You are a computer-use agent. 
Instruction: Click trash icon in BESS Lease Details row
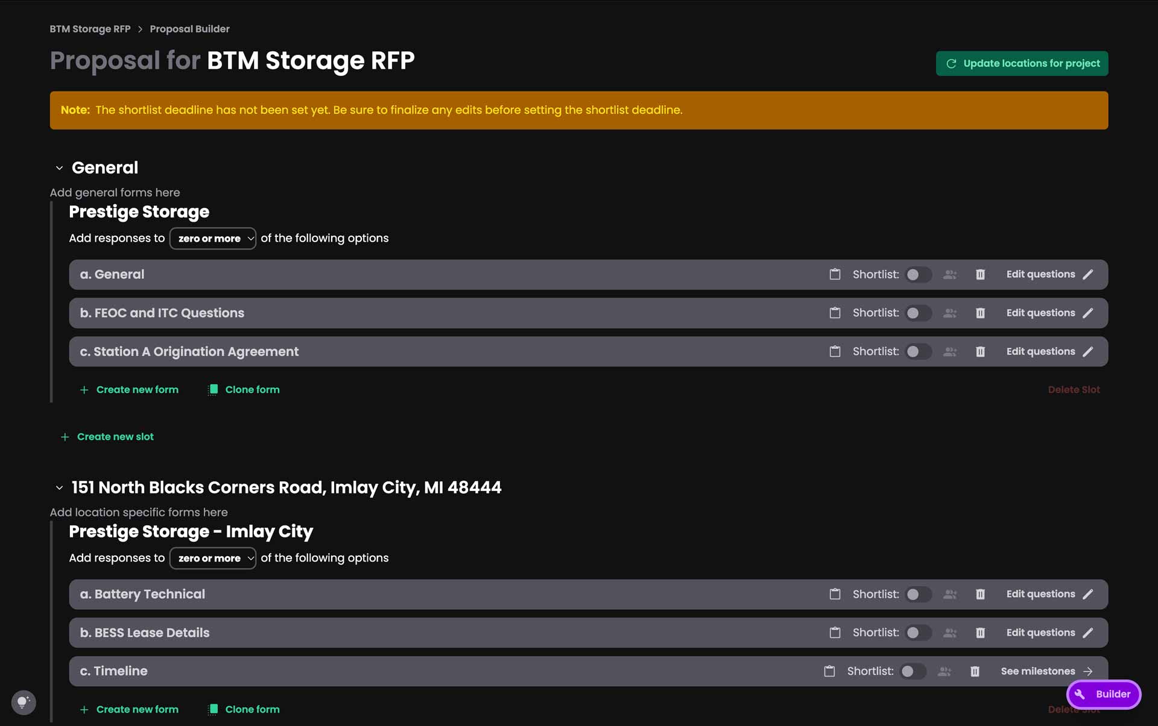[980, 633]
